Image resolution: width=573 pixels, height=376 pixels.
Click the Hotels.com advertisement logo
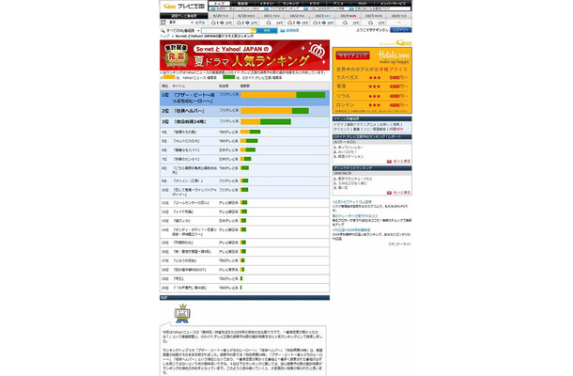(x=394, y=57)
